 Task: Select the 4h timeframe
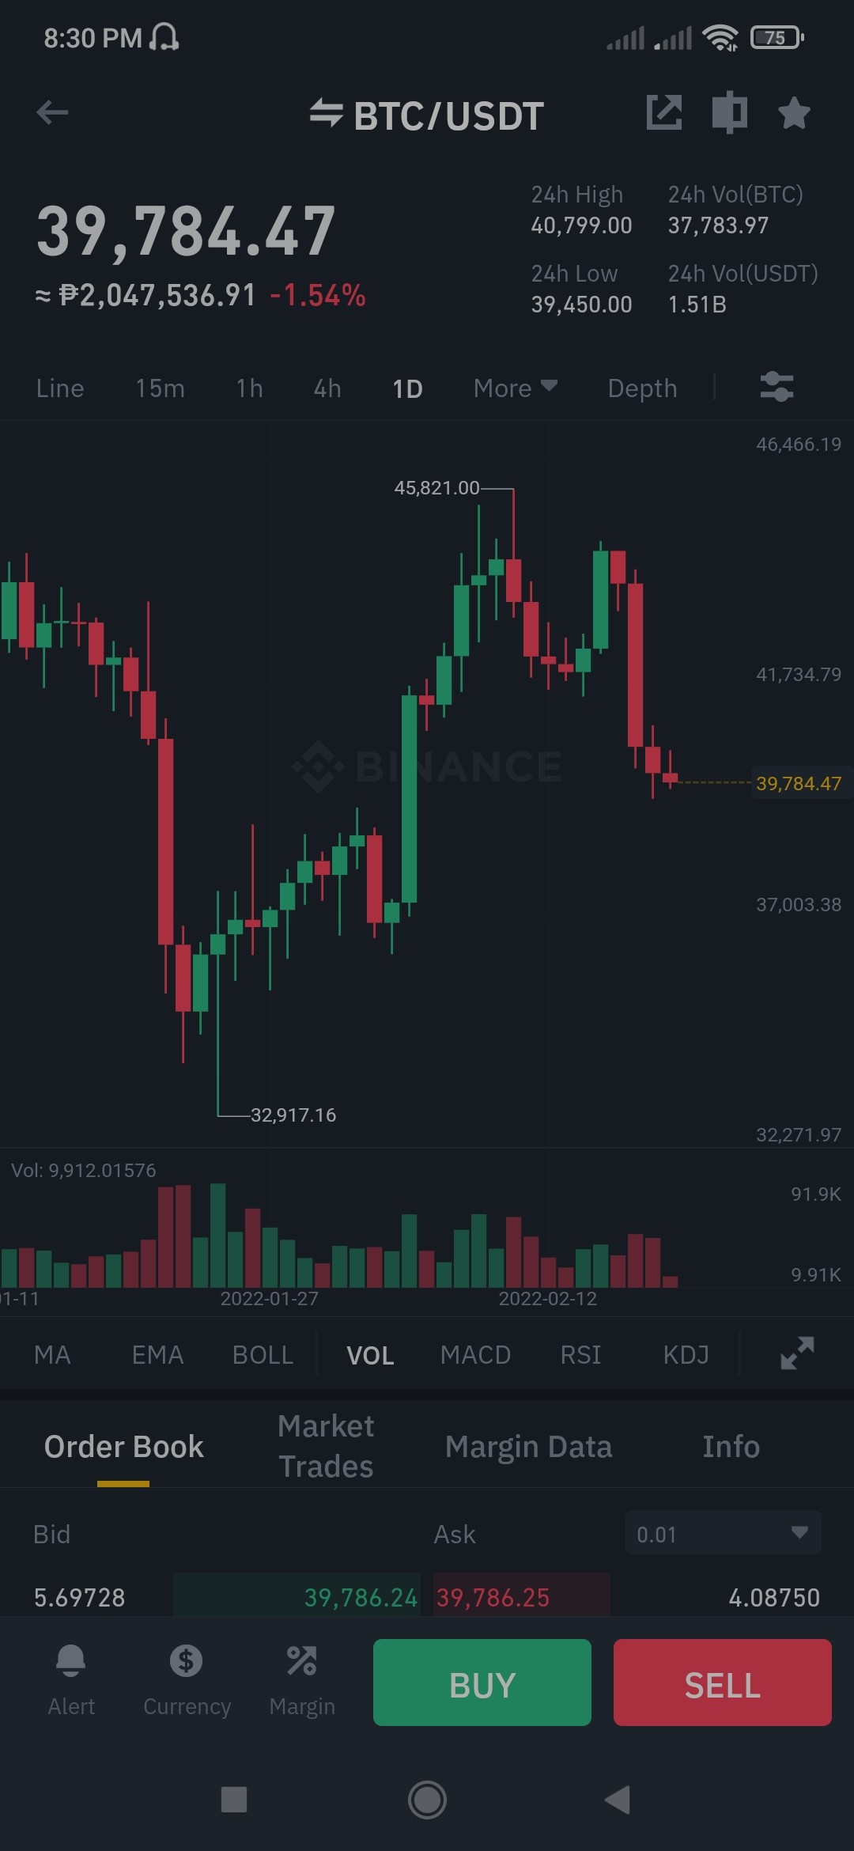[327, 388]
